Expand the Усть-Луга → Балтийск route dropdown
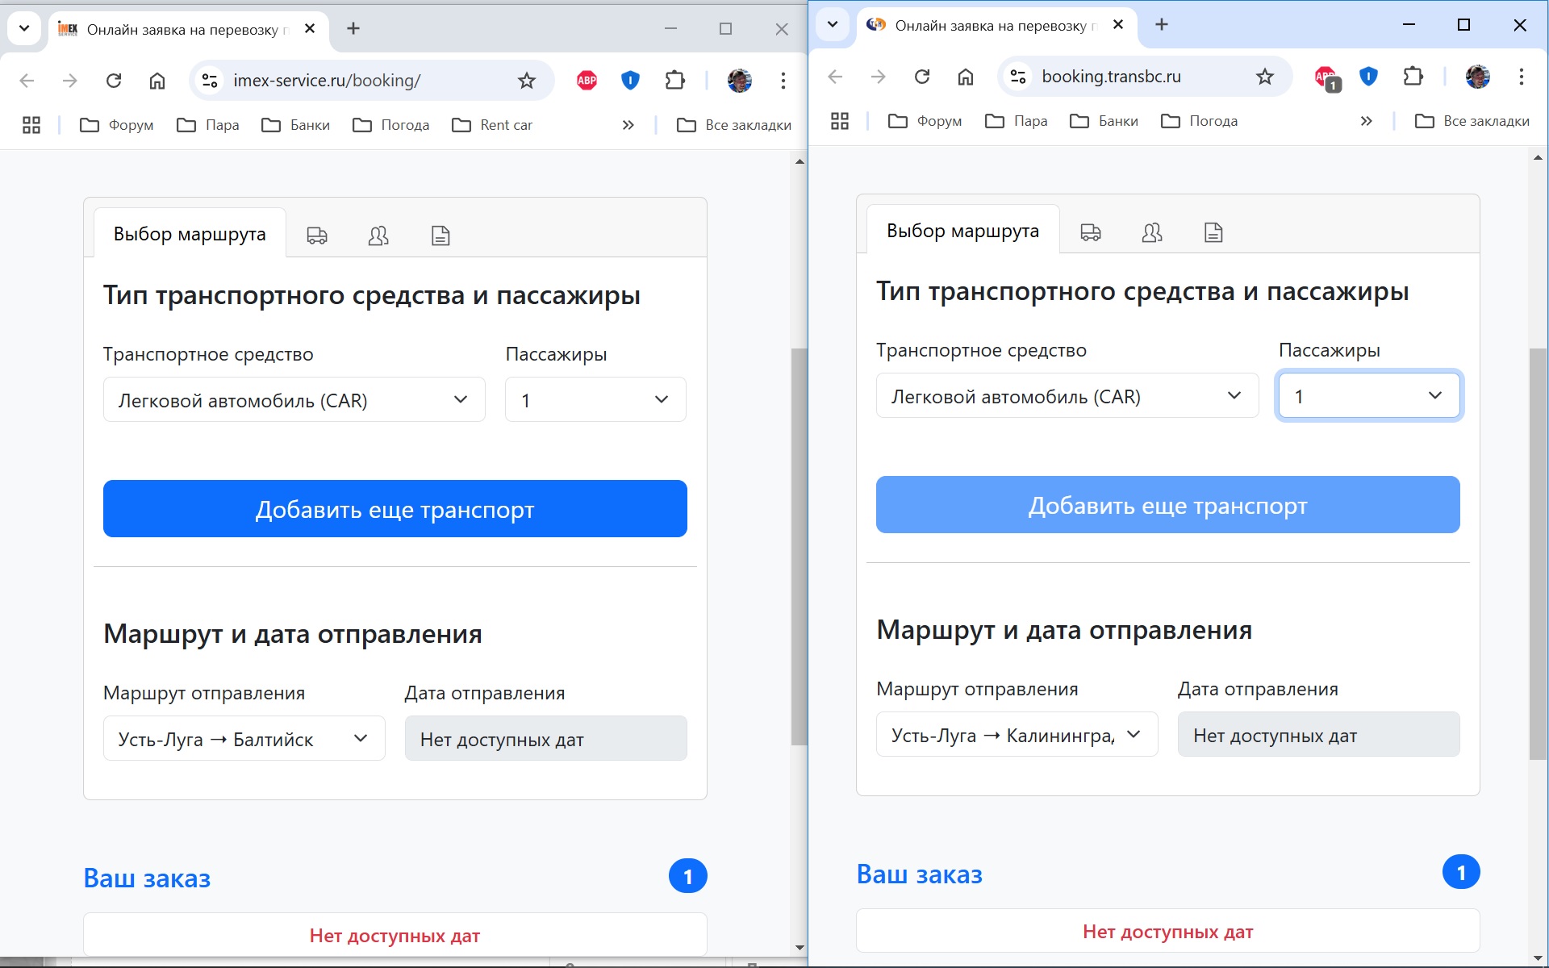1549x968 pixels. (x=244, y=739)
